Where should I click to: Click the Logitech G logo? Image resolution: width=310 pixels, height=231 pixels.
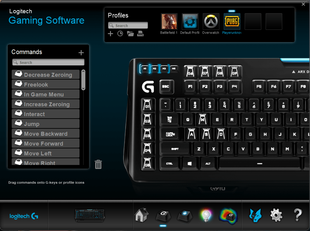24,216
